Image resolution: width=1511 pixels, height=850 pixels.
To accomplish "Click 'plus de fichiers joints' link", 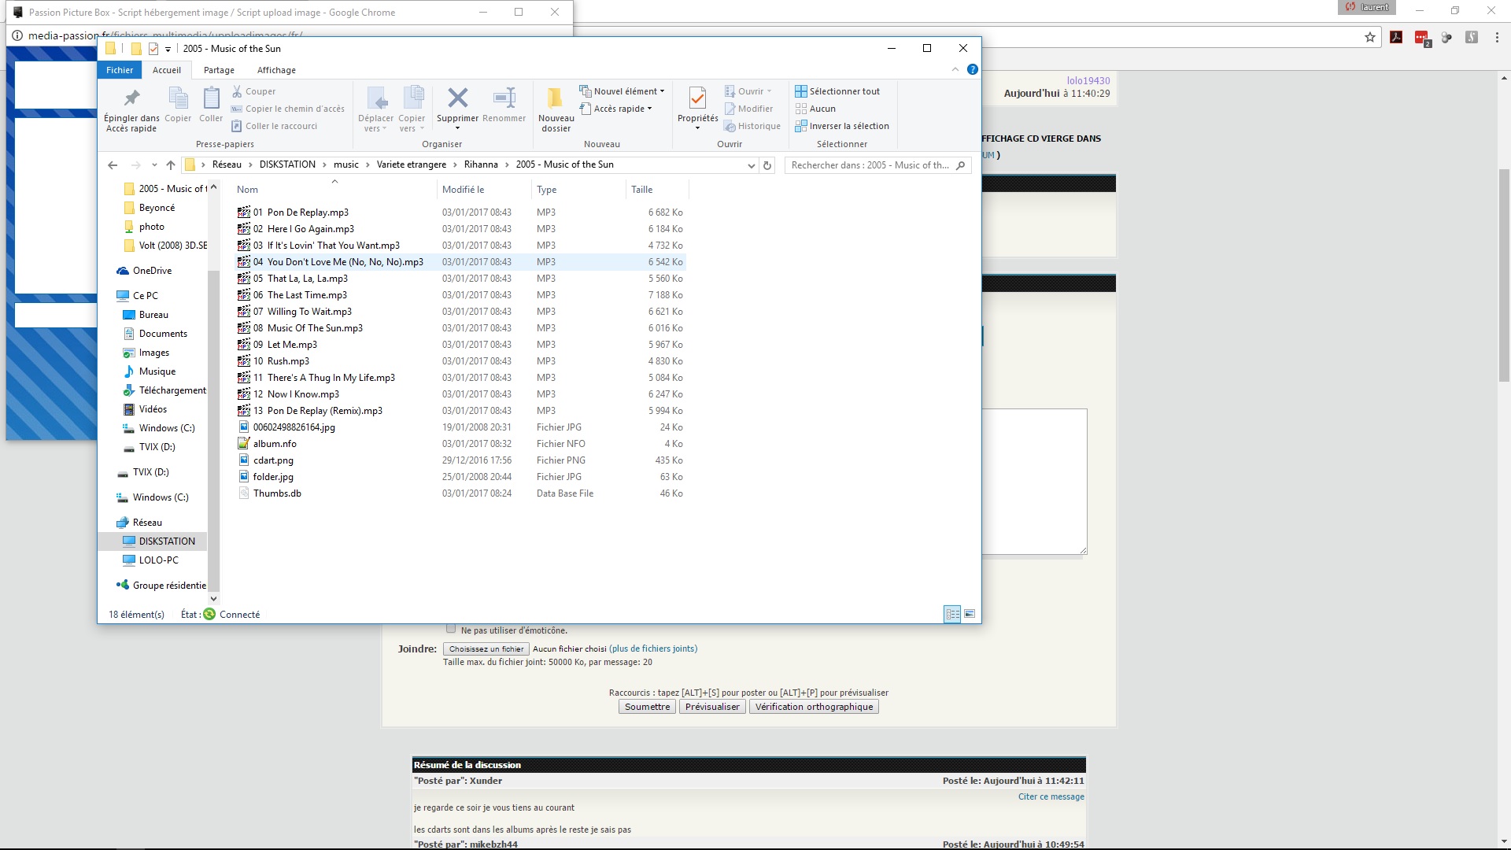I will [653, 649].
